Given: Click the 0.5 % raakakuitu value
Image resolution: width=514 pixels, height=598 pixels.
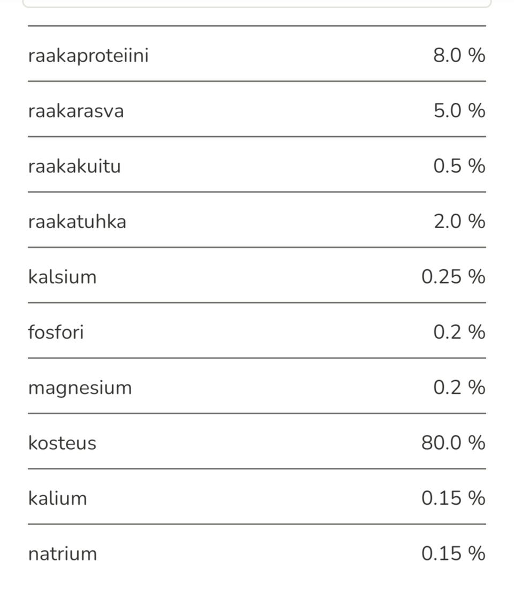Looking at the screenshot, I should coord(459,166).
